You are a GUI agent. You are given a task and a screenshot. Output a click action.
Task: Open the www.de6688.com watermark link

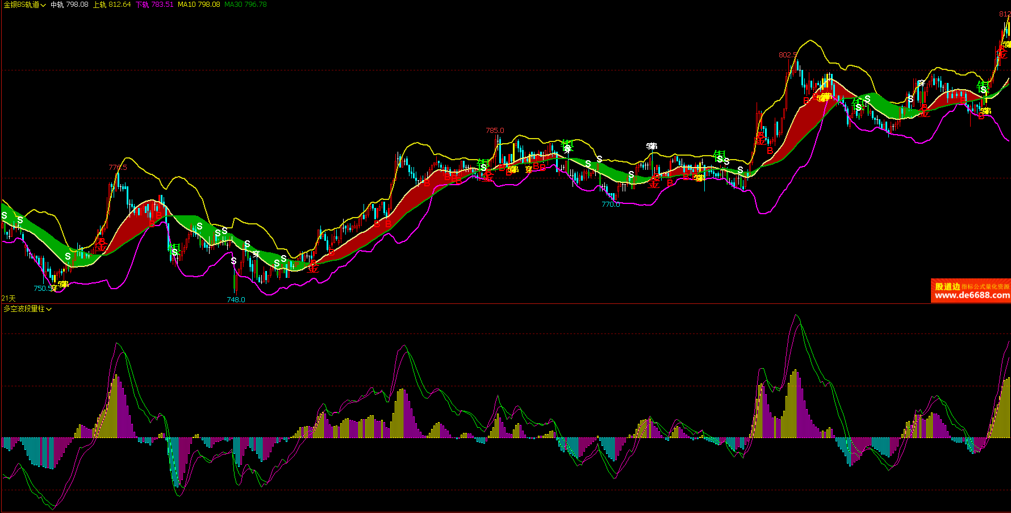pyautogui.click(x=972, y=295)
